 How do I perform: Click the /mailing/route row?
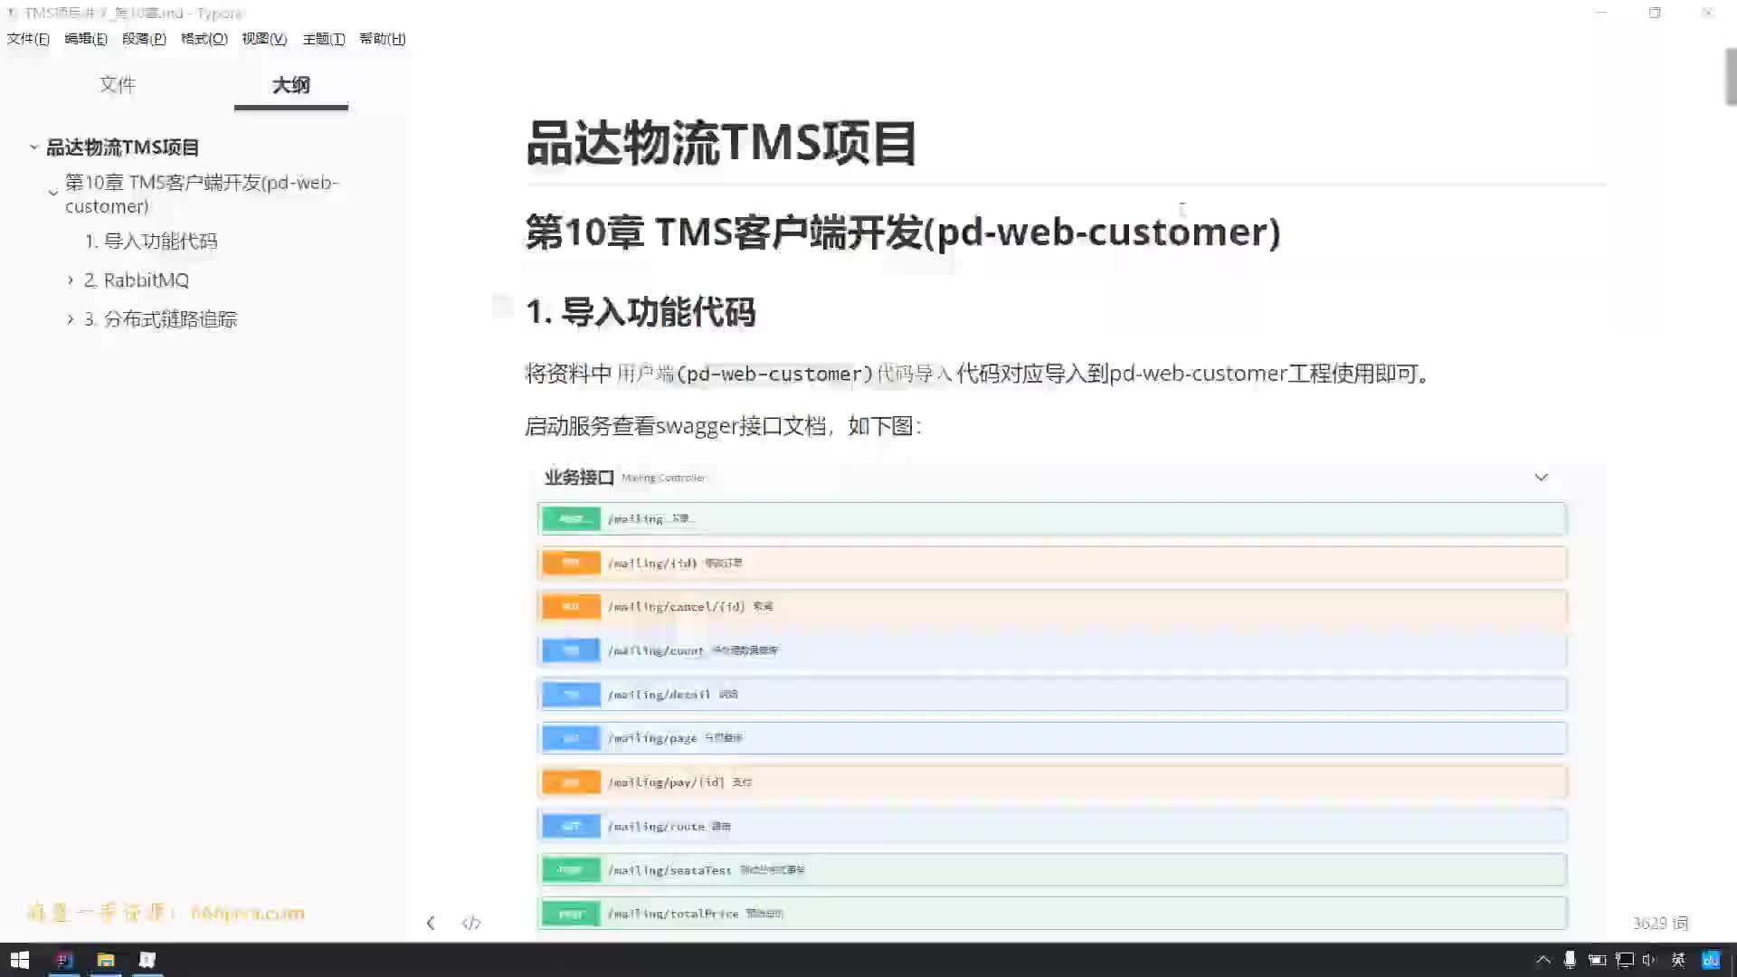[1051, 826]
